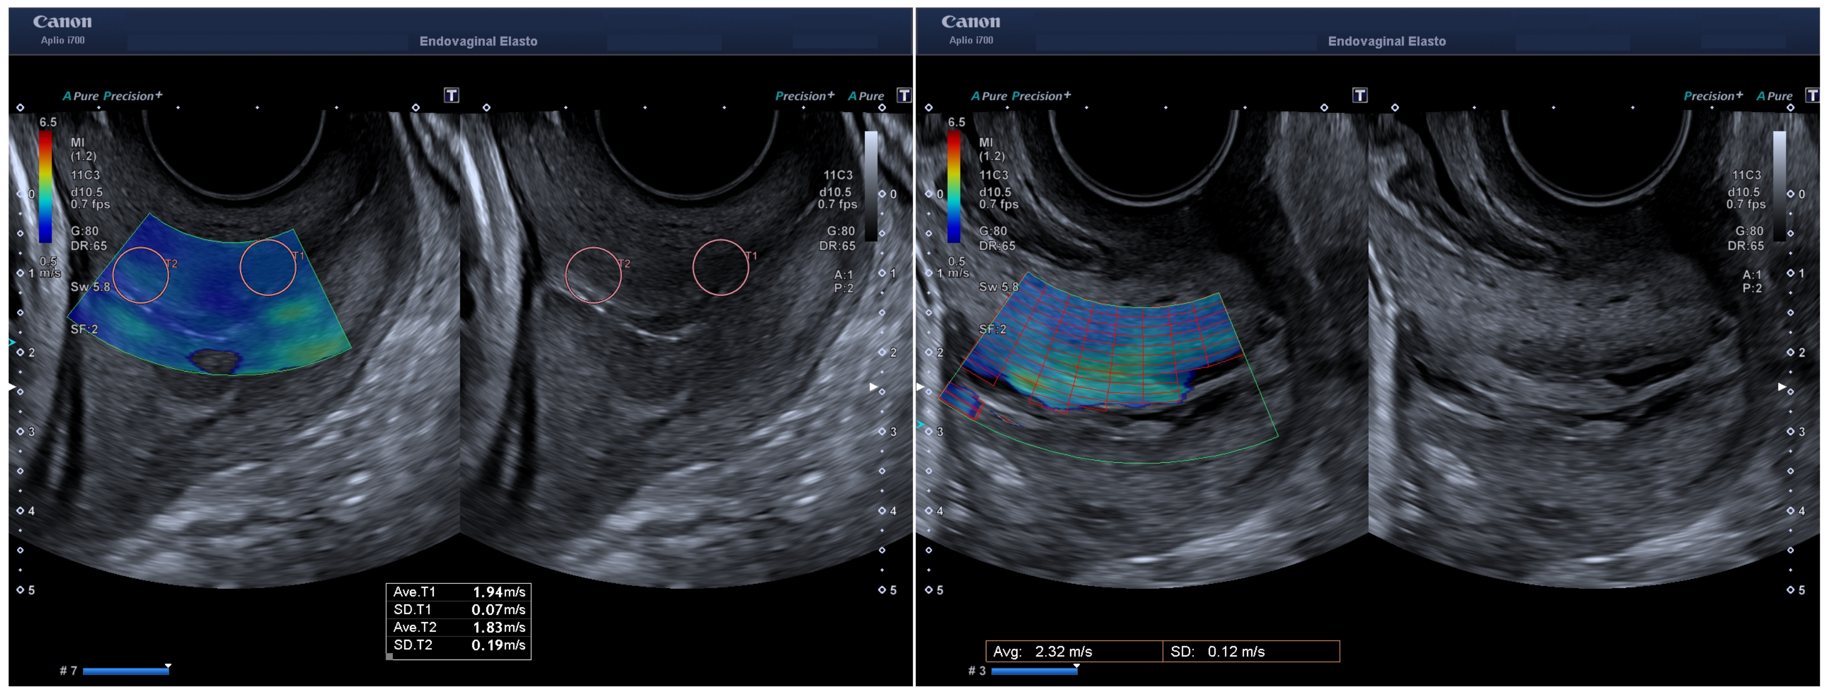
Task: Click the blue #7 cine frame progress bar
Action: click(x=125, y=671)
